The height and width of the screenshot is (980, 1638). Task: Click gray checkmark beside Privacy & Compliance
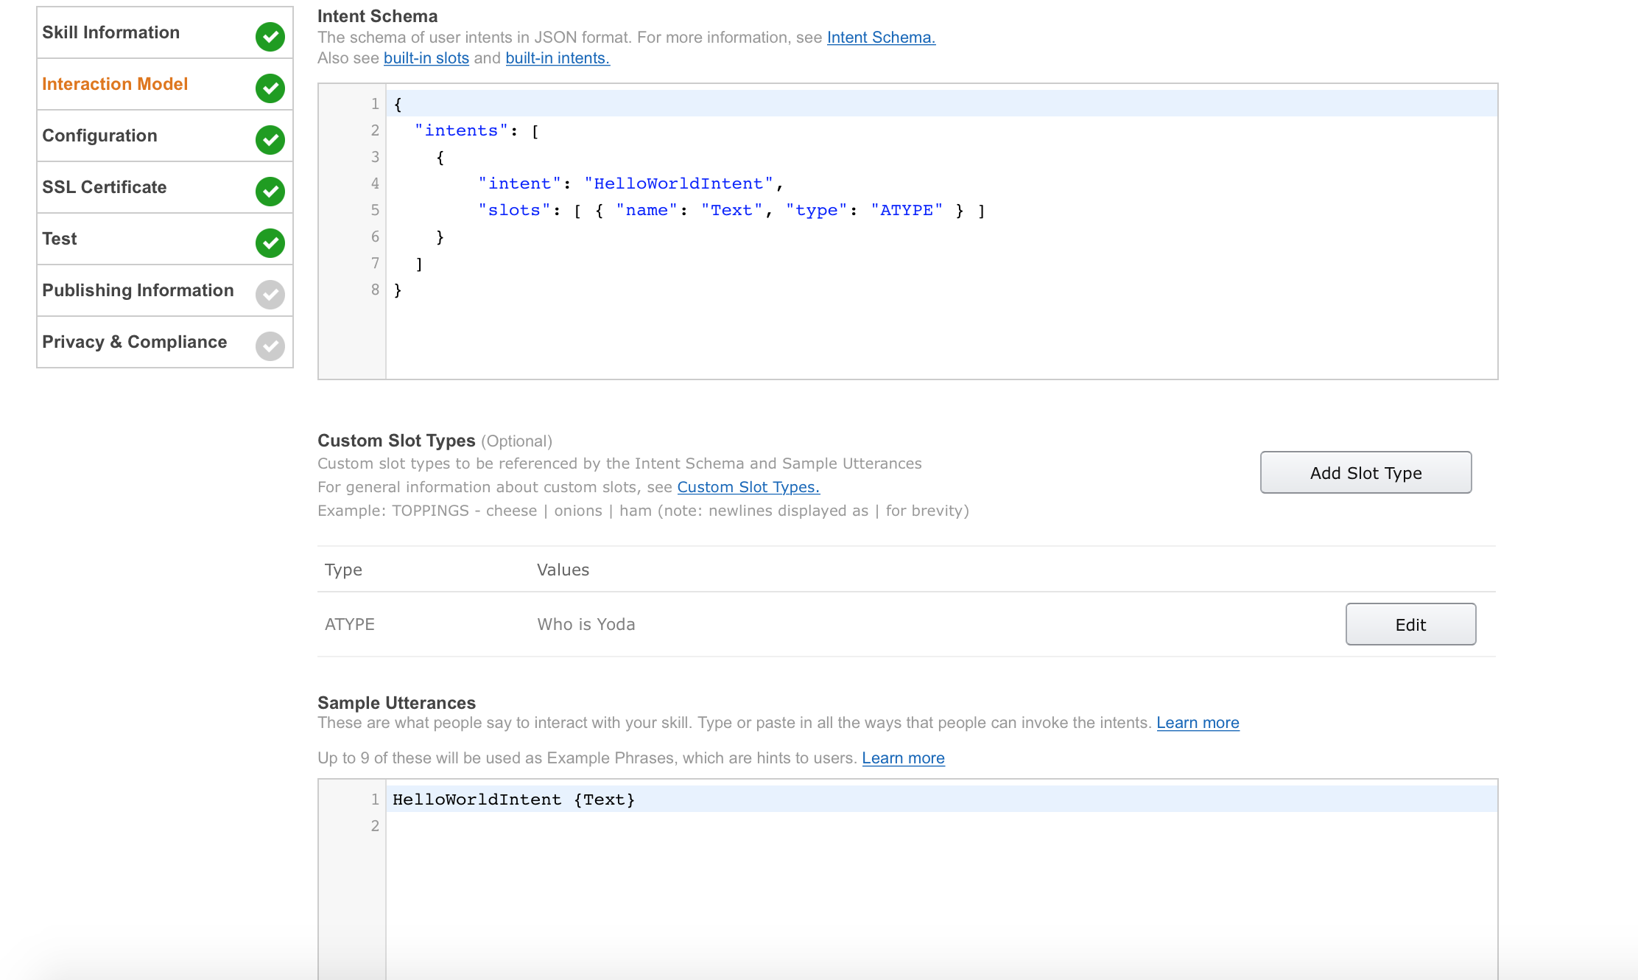[x=270, y=346]
